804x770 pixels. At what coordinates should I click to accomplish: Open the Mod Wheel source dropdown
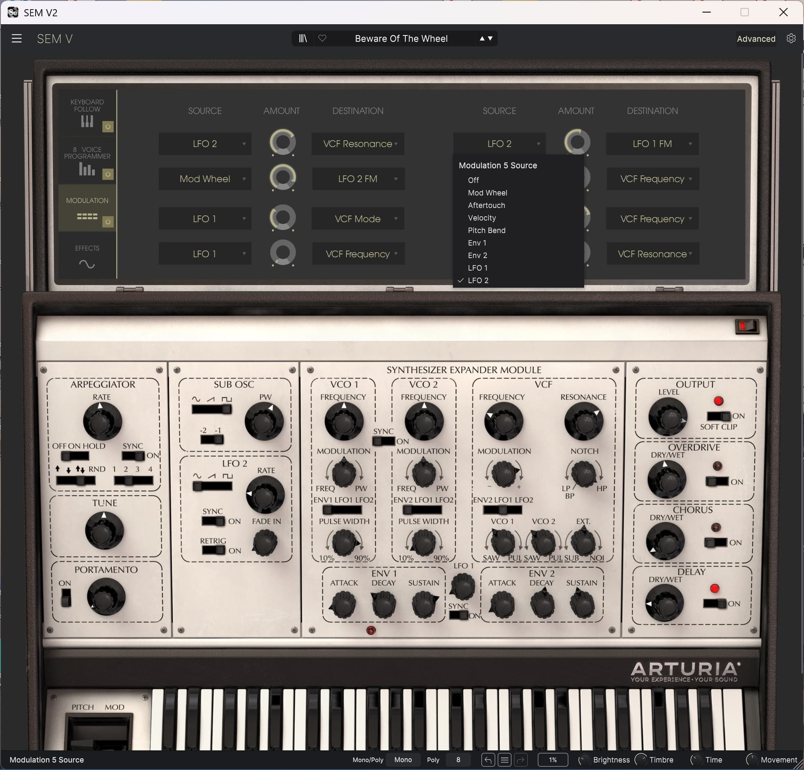click(205, 179)
